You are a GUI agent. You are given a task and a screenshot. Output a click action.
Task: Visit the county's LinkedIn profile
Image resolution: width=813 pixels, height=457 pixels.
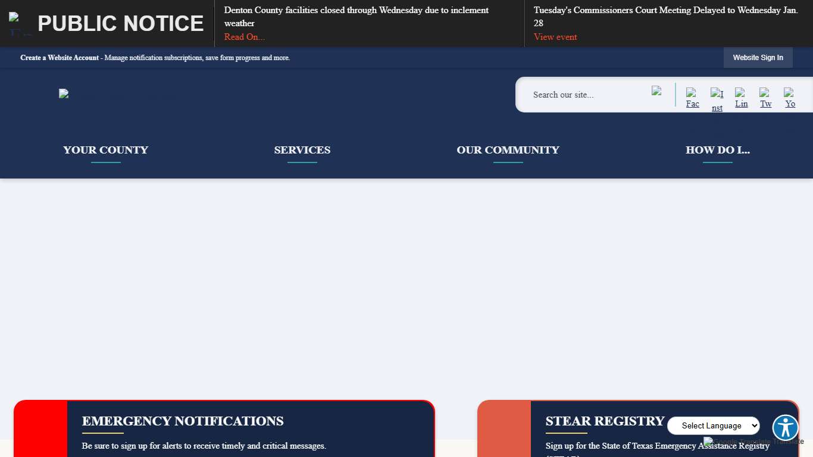click(x=741, y=97)
